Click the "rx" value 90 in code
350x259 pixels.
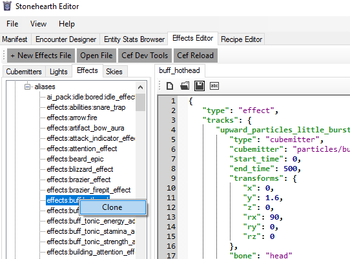[274, 217]
